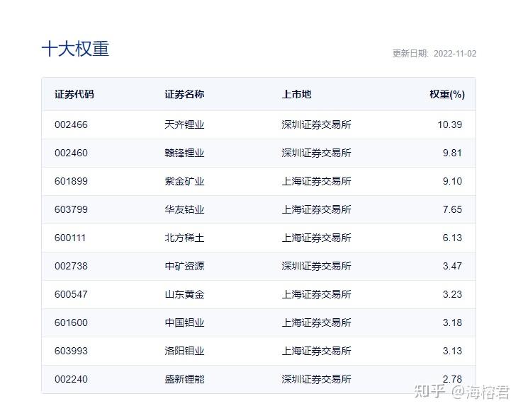Click the 证券名称 column header

[x=184, y=95]
